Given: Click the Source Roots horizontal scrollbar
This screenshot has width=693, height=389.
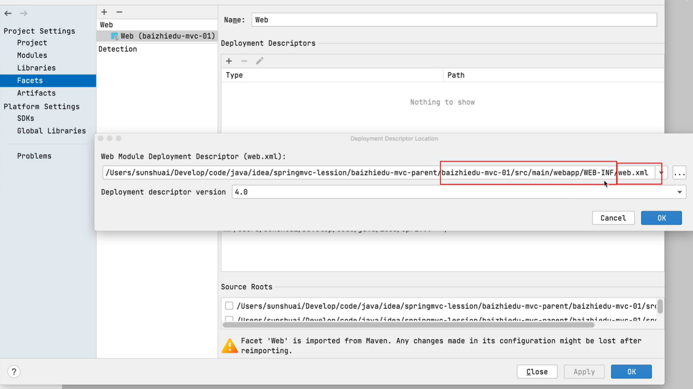Looking at the screenshot, I should 409,325.
